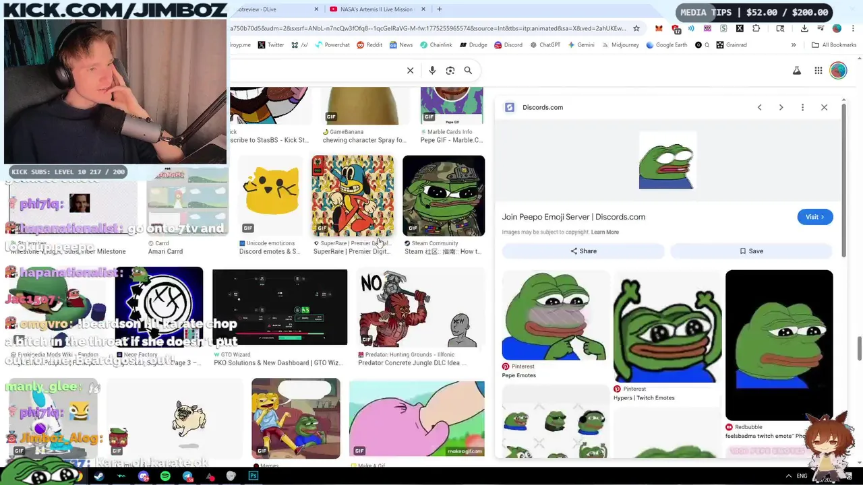863x485 pixels.
Task: Open the Pepe Emotes Pinterest thumbnail
Action: [554, 315]
